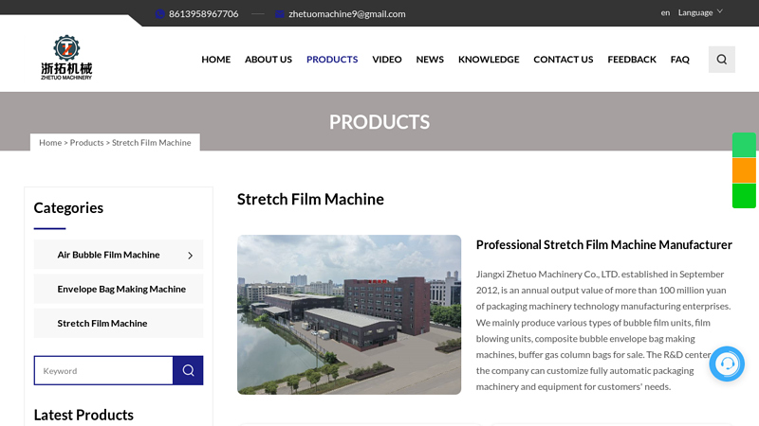Open the ABOUT US menu
Viewport: 759px width, 426px height.
pos(268,60)
